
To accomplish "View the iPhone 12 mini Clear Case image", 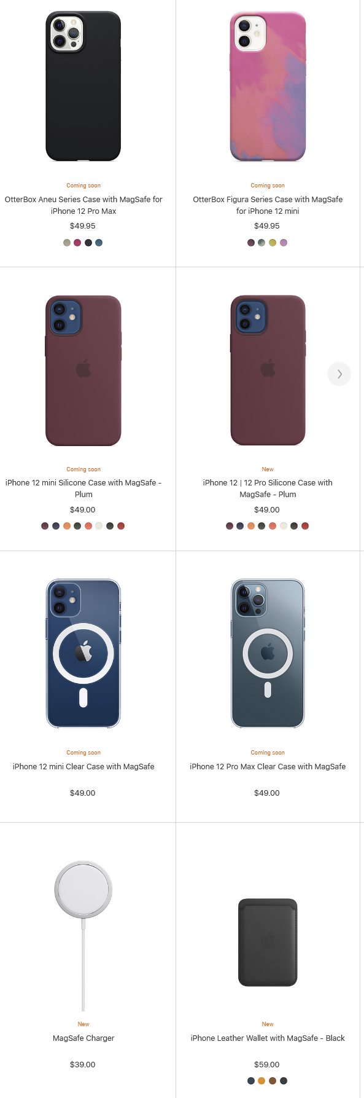I will pos(83,654).
